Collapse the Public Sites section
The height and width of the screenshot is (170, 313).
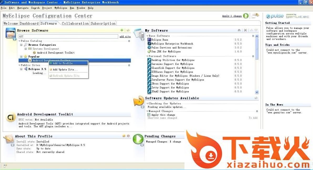(19, 65)
